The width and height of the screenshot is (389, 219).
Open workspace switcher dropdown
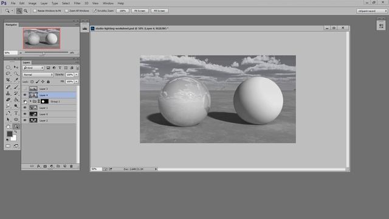372,11
